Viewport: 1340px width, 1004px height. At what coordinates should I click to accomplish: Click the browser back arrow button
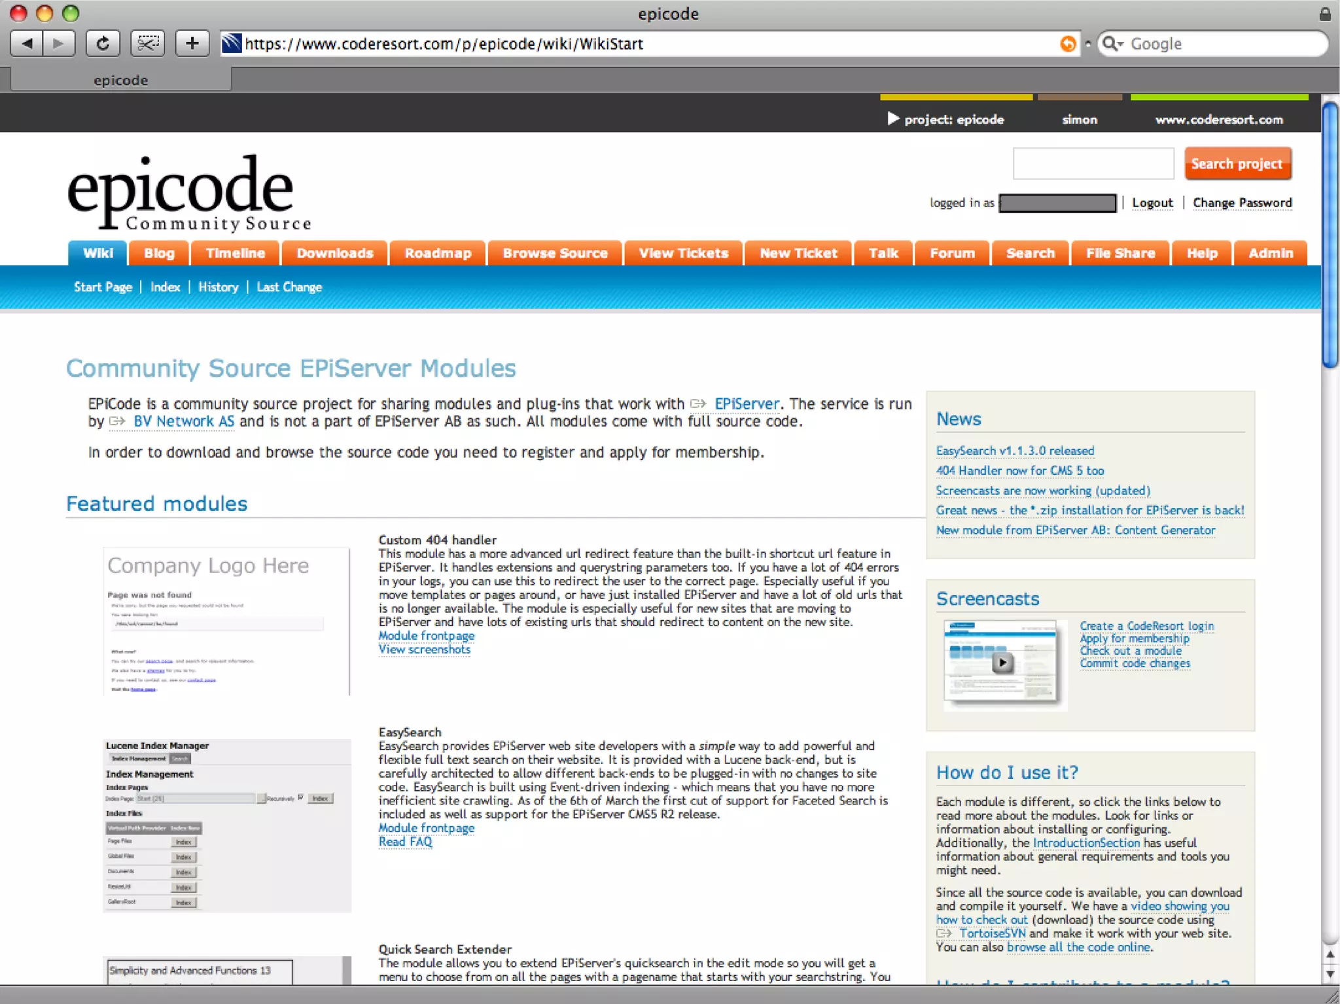click(x=27, y=44)
